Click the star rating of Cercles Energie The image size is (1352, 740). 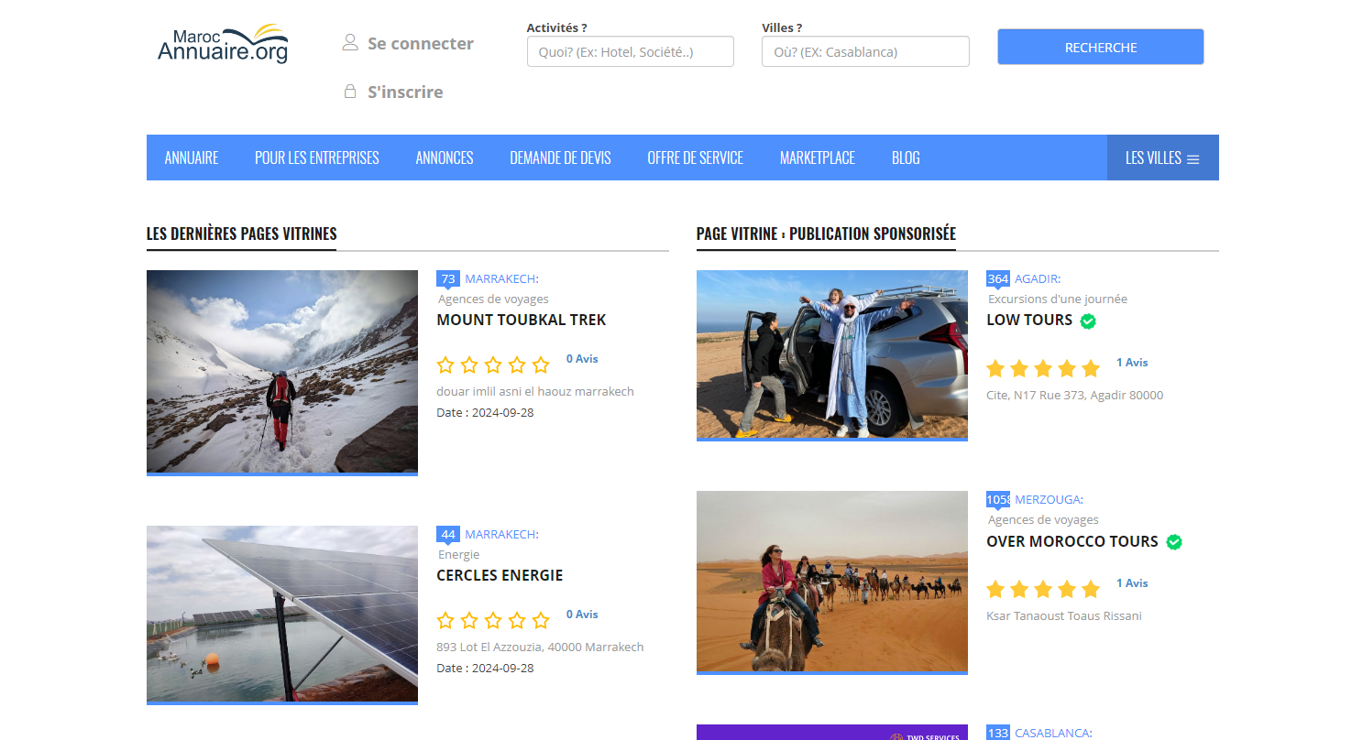tap(493, 621)
